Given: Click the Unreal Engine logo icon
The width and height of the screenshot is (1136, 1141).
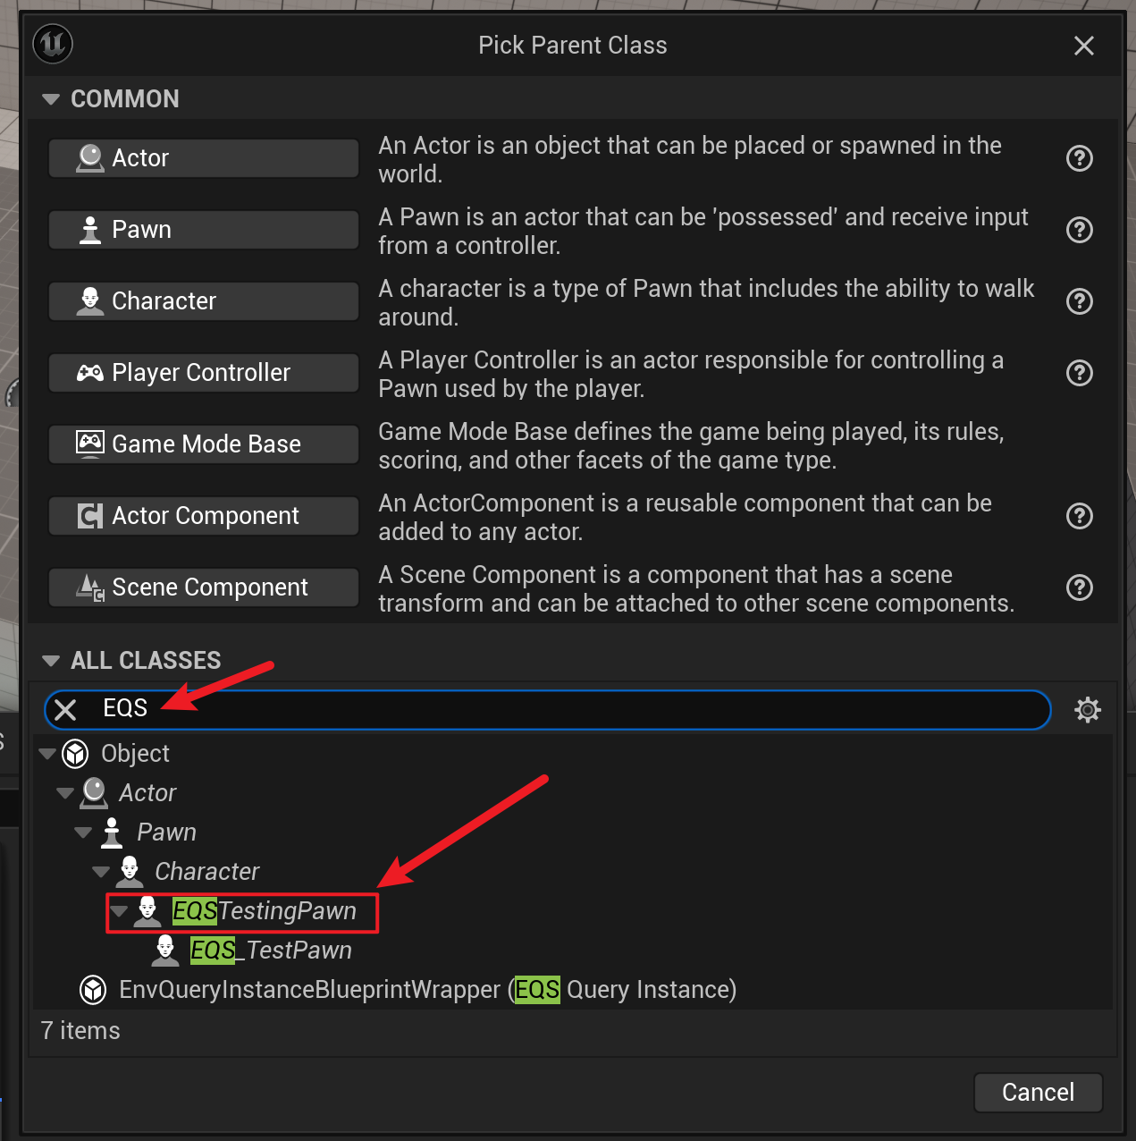Looking at the screenshot, I should (x=53, y=44).
